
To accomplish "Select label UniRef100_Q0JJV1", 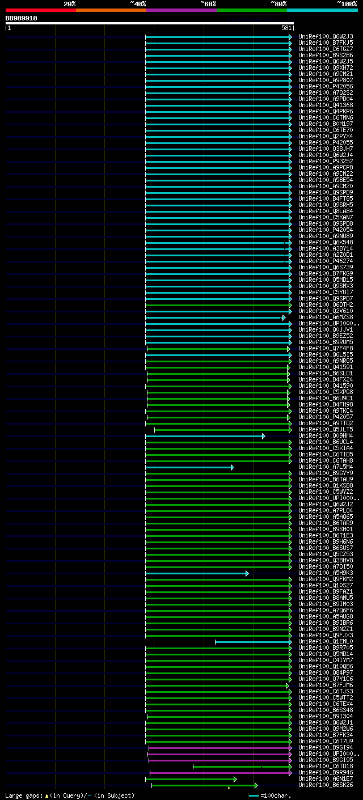I will 326,329.
